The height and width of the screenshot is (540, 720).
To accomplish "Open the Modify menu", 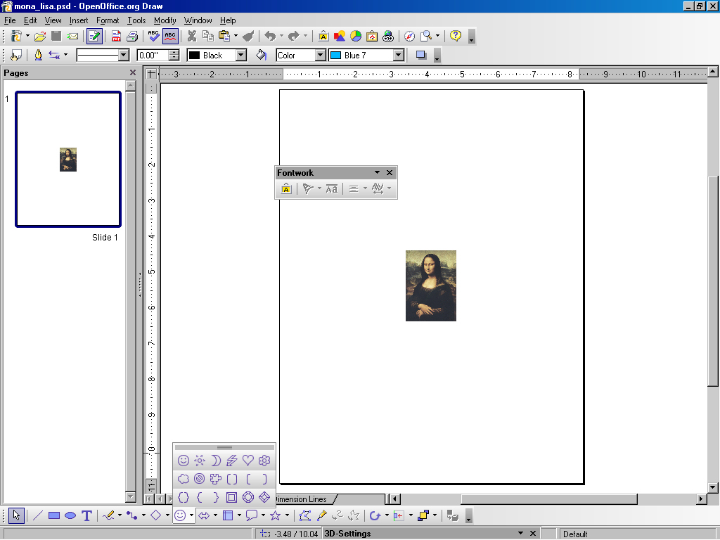I will tap(165, 20).
